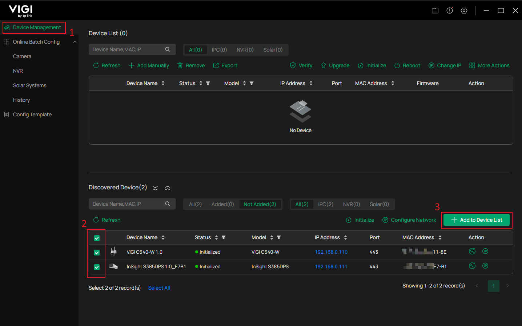The image size is (522, 326).
Task: Click the Verify shield icon
Action: click(x=293, y=65)
